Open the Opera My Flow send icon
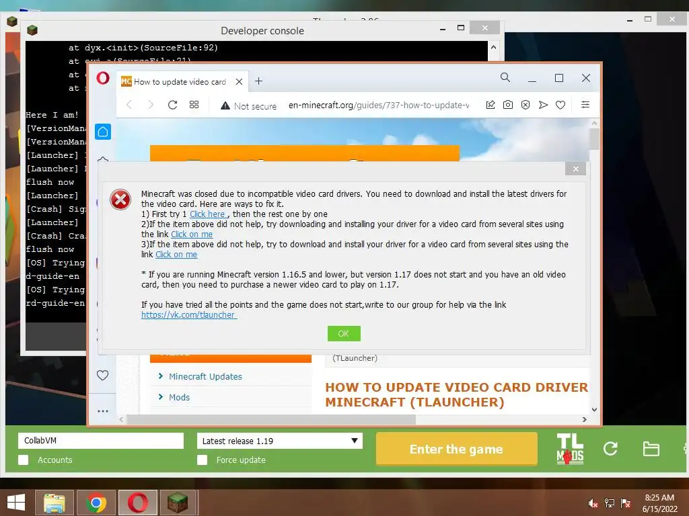This screenshot has height=516, width=689. [x=543, y=105]
